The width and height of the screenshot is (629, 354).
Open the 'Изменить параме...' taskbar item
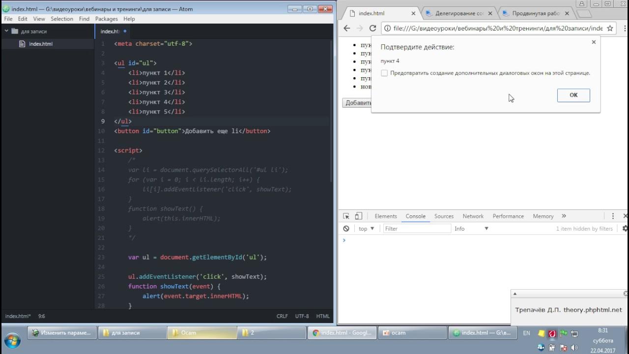coord(62,333)
